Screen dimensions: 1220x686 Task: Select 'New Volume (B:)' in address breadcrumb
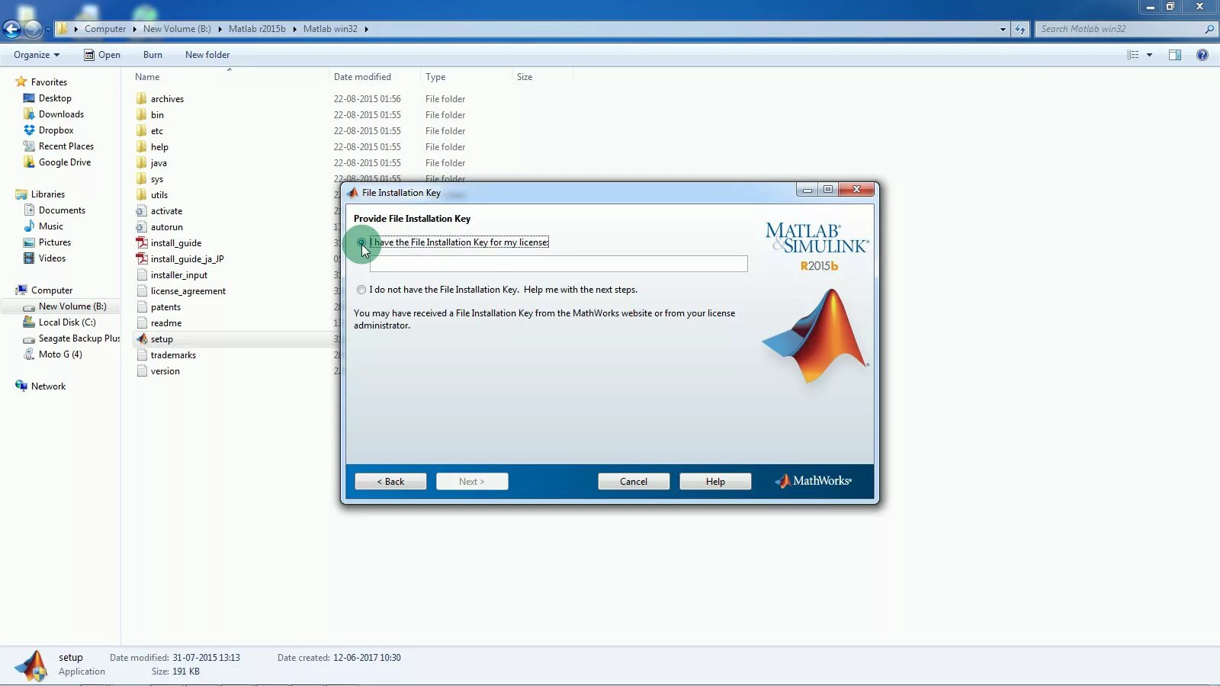click(x=177, y=29)
